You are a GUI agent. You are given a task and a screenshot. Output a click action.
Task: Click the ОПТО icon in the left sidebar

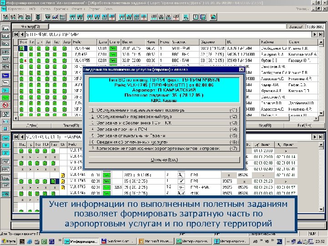[x=5, y=52]
